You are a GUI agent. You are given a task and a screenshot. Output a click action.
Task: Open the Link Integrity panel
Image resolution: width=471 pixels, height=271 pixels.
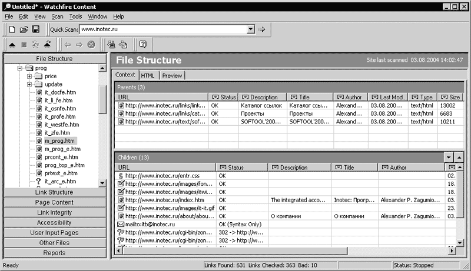click(x=55, y=212)
